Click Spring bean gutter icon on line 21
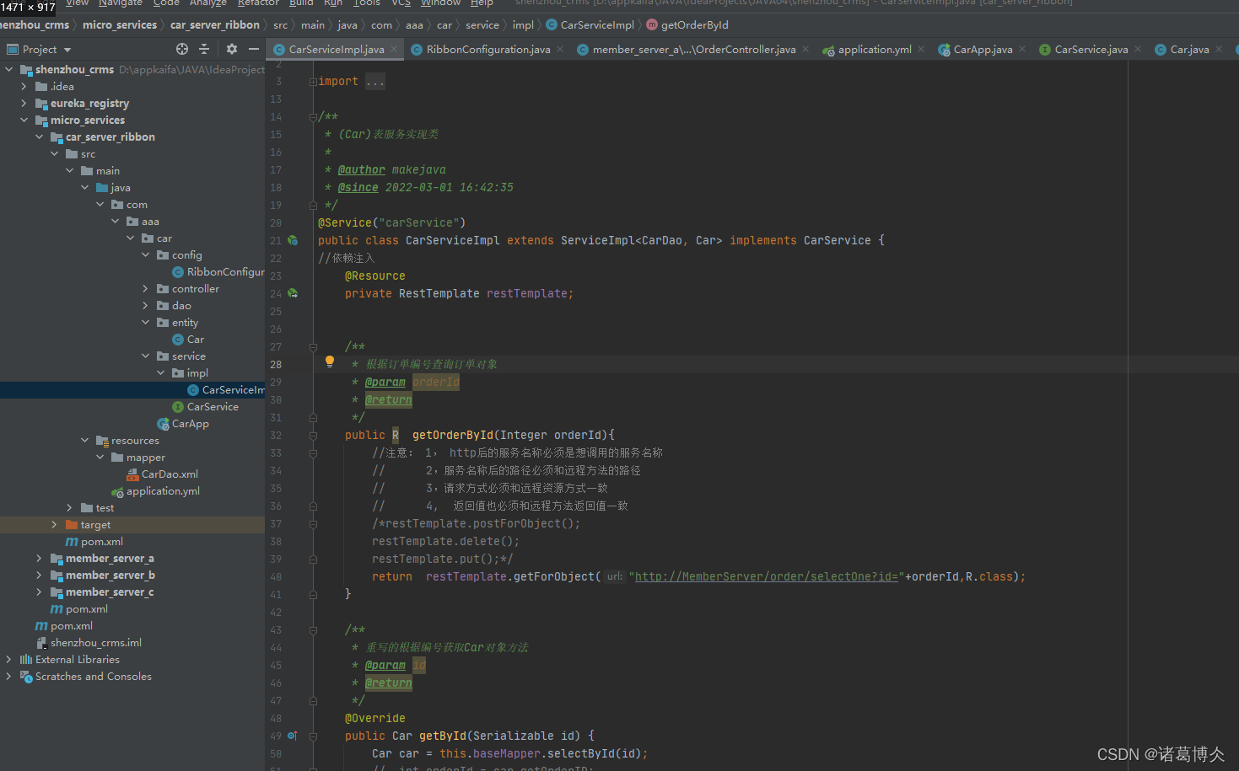 [293, 241]
